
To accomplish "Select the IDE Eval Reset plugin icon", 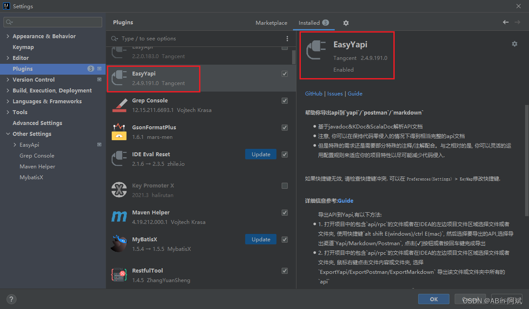I will coord(119,159).
